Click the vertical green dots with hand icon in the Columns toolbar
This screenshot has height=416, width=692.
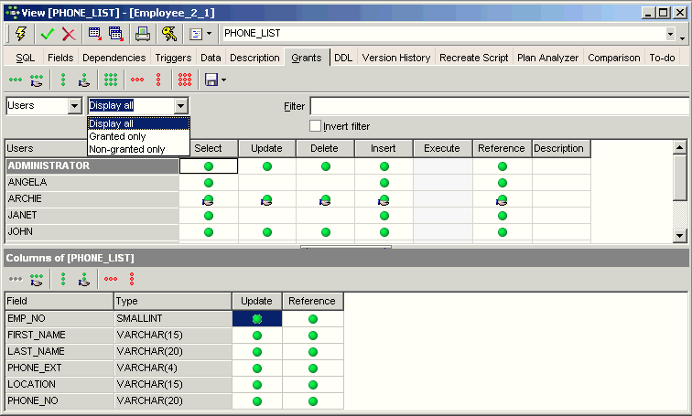point(84,280)
